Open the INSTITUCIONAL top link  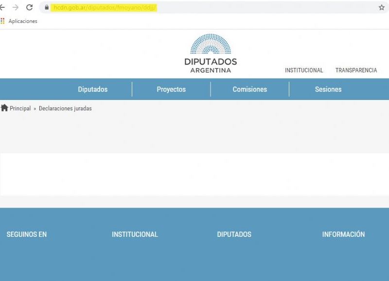pos(304,70)
